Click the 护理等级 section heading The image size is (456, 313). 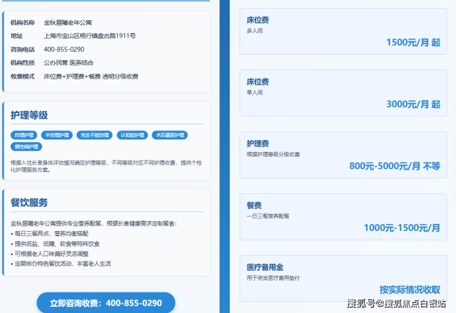[x=29, y=115]
